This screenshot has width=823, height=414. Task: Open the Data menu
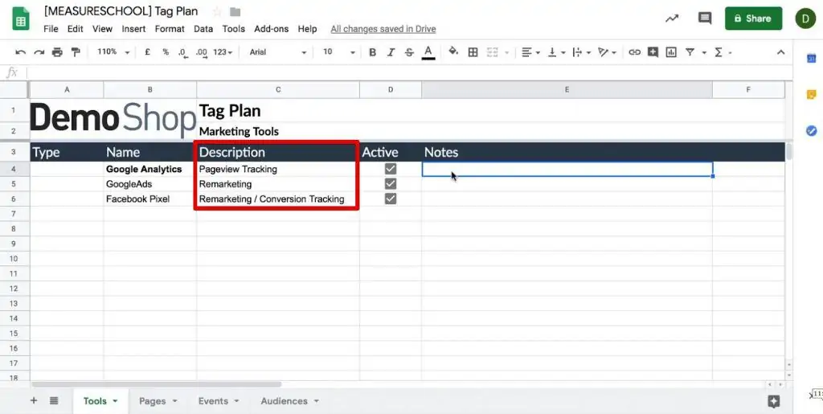[x=203, y=29]
